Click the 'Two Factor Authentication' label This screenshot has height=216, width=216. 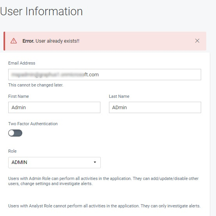(x=33, y=124)
